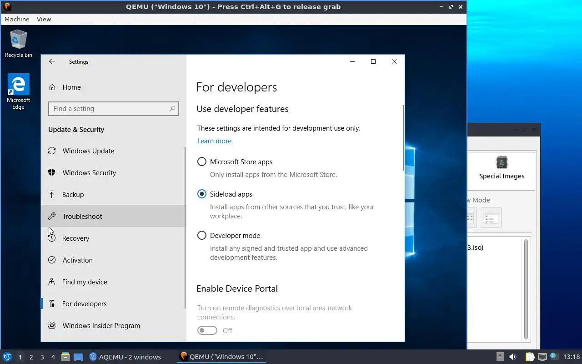Go back using the Settings back arrow
582x364 pixels.
pos(52,61)
